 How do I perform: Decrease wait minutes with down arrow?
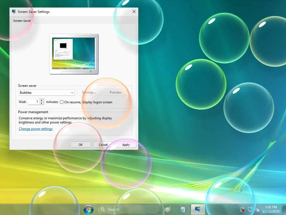[x=42, y=103]
